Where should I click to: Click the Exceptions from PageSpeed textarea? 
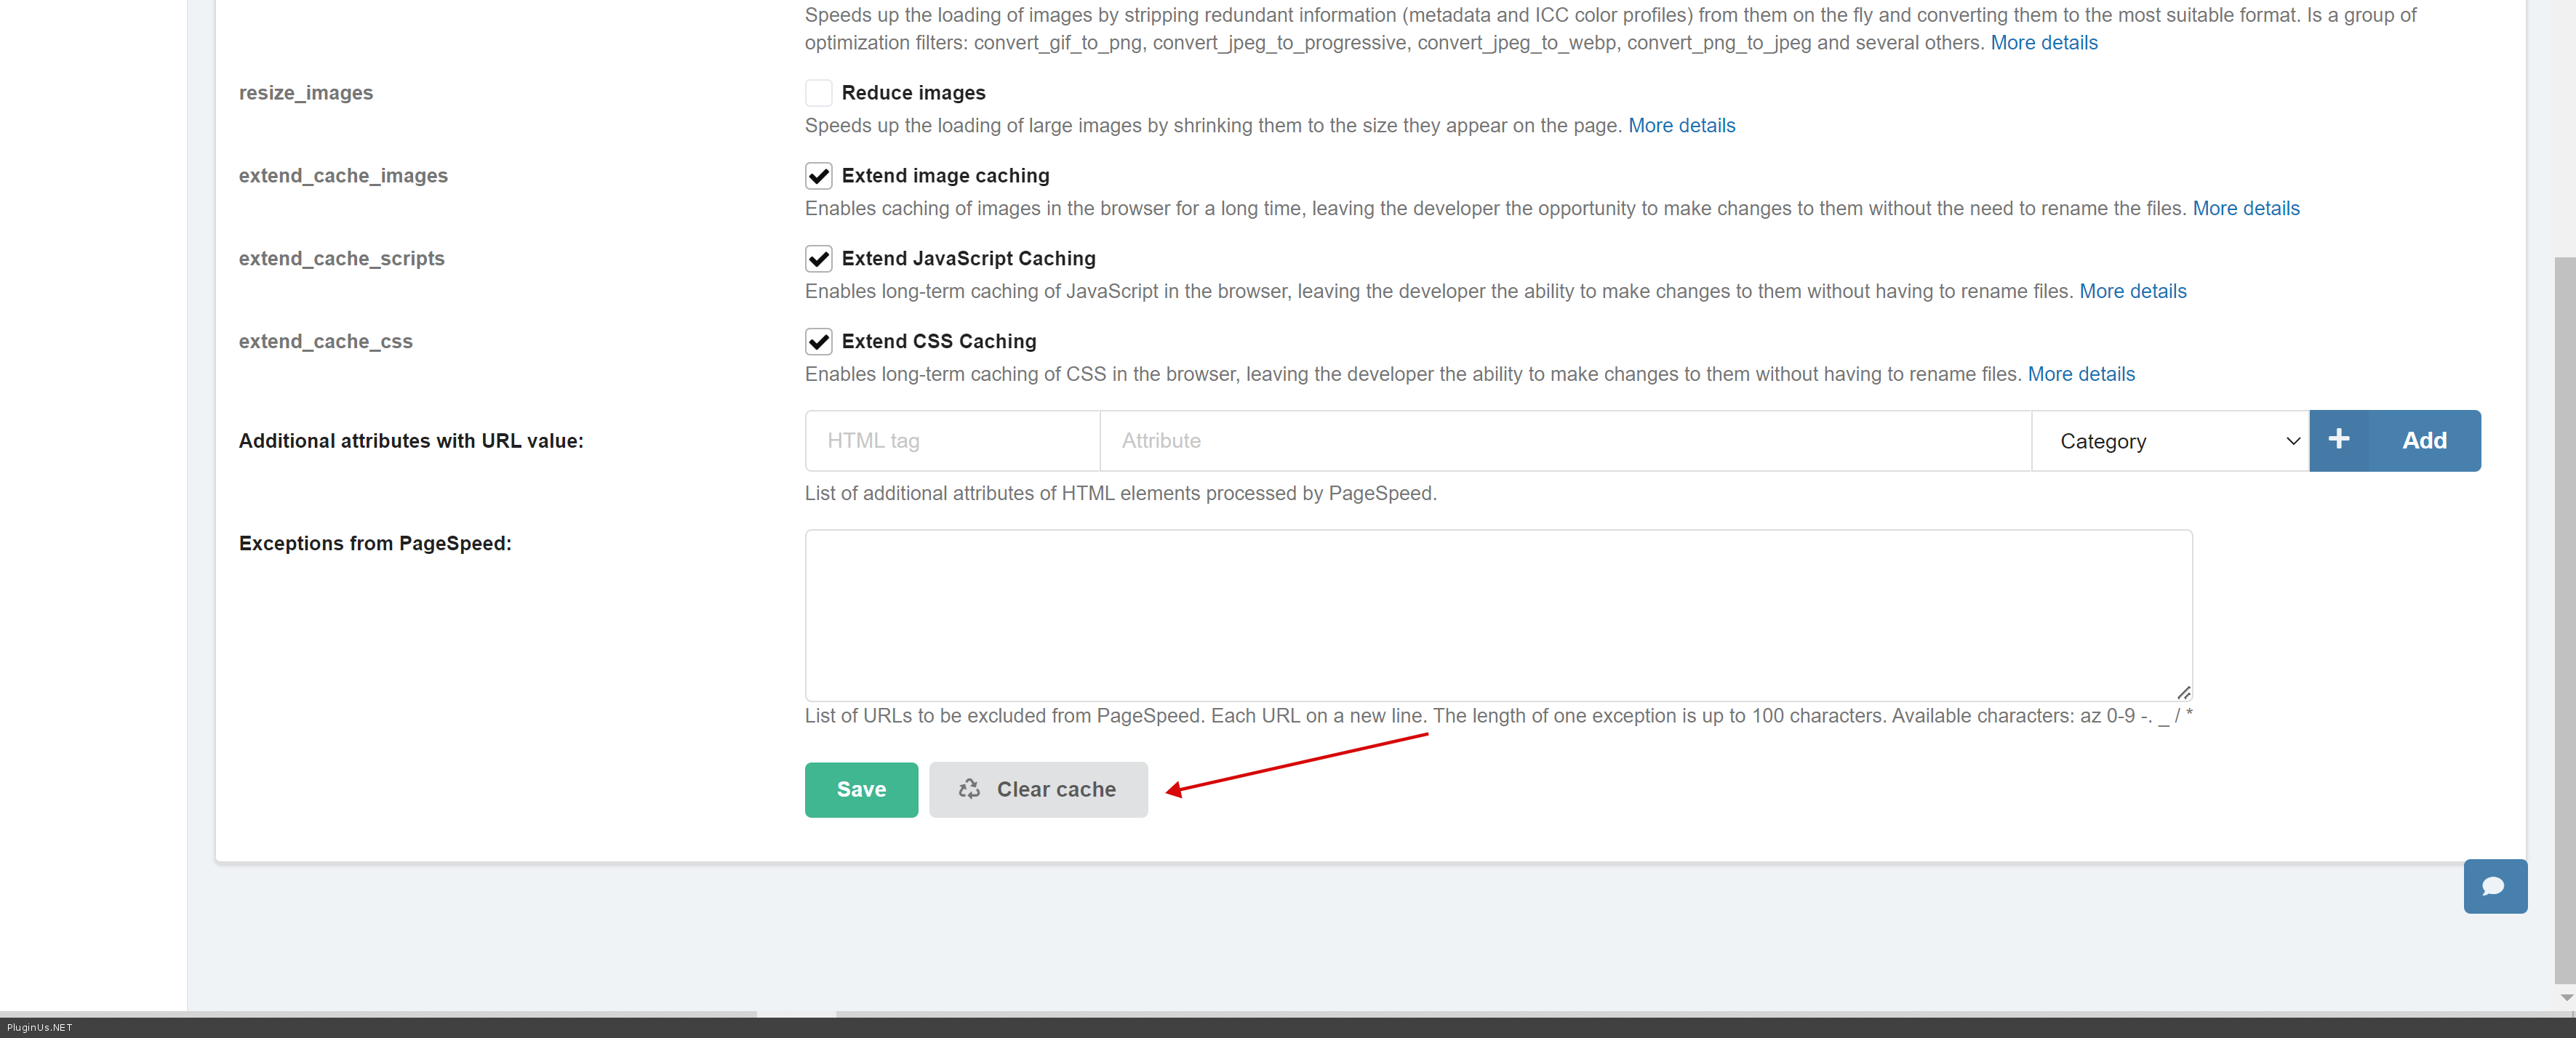coord(1497,614)
